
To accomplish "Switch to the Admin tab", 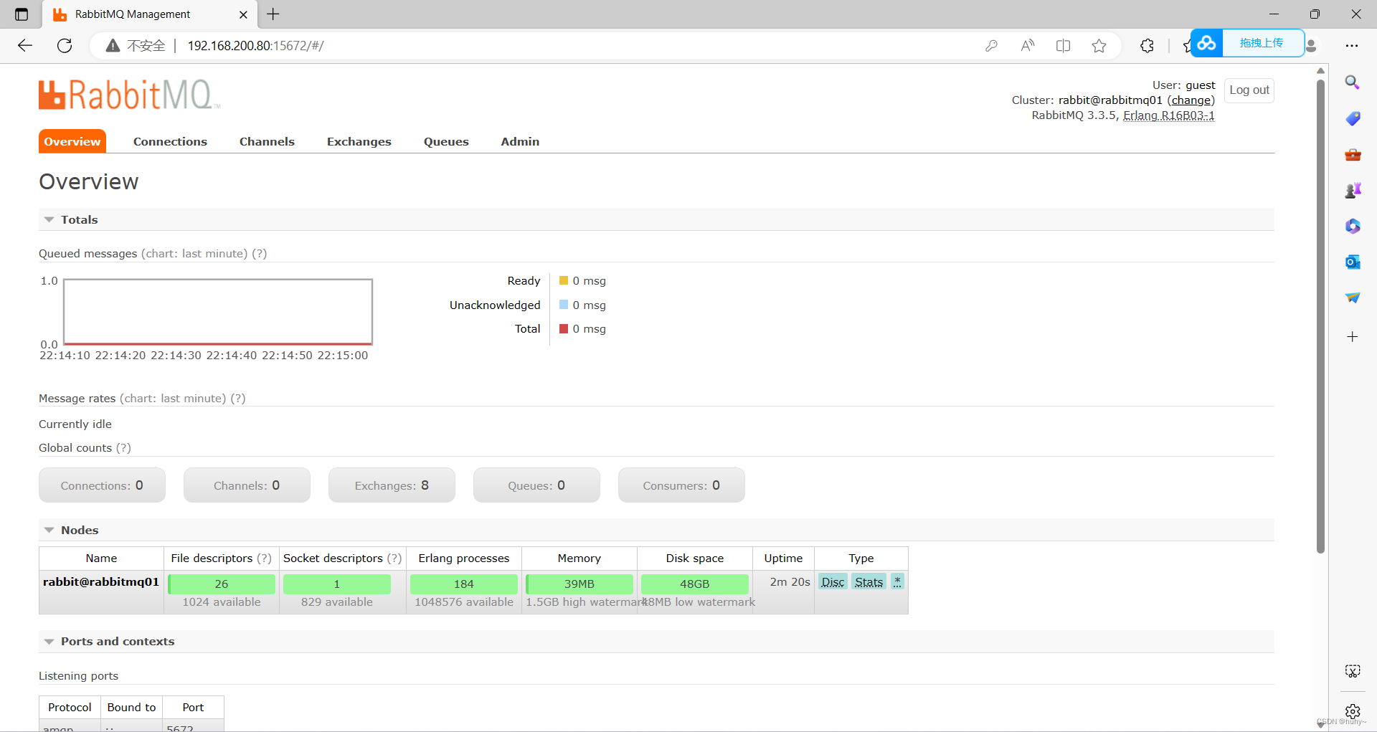I will (520, 141).
